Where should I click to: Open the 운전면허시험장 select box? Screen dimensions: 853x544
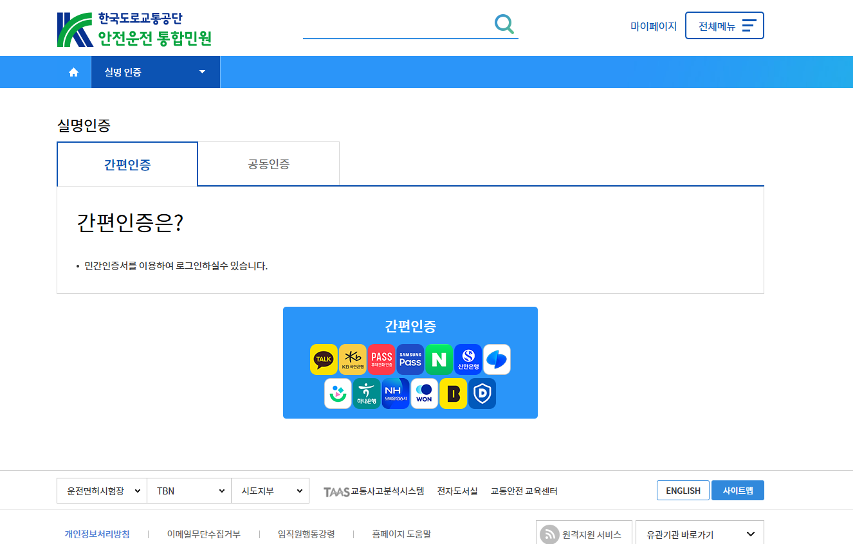[x=102, y=491]
